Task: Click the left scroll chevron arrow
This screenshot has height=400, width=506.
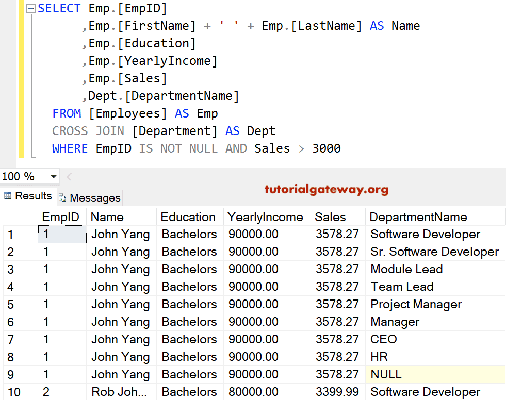Action: 69,176
